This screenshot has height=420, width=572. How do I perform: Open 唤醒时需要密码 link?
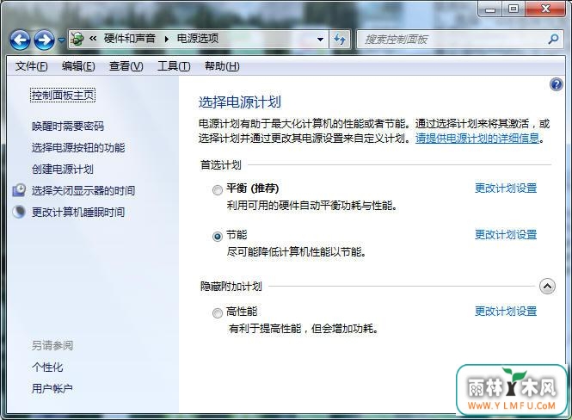(x=68, y=127)
